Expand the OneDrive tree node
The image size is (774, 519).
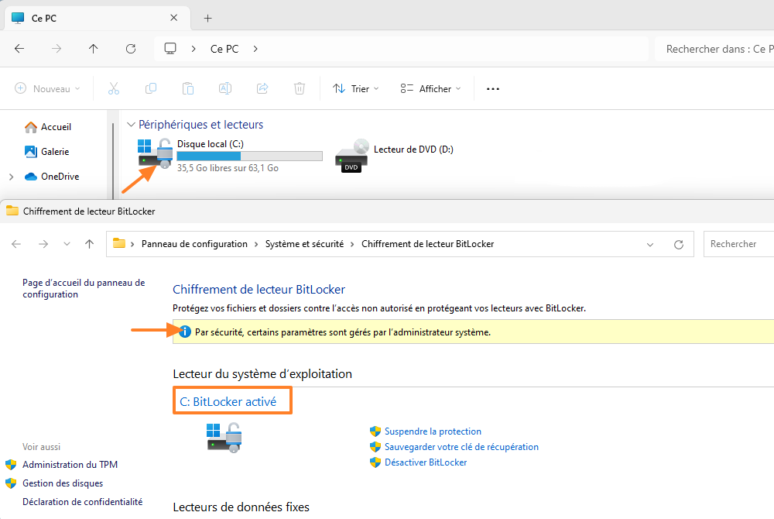(x=11, y=177)
